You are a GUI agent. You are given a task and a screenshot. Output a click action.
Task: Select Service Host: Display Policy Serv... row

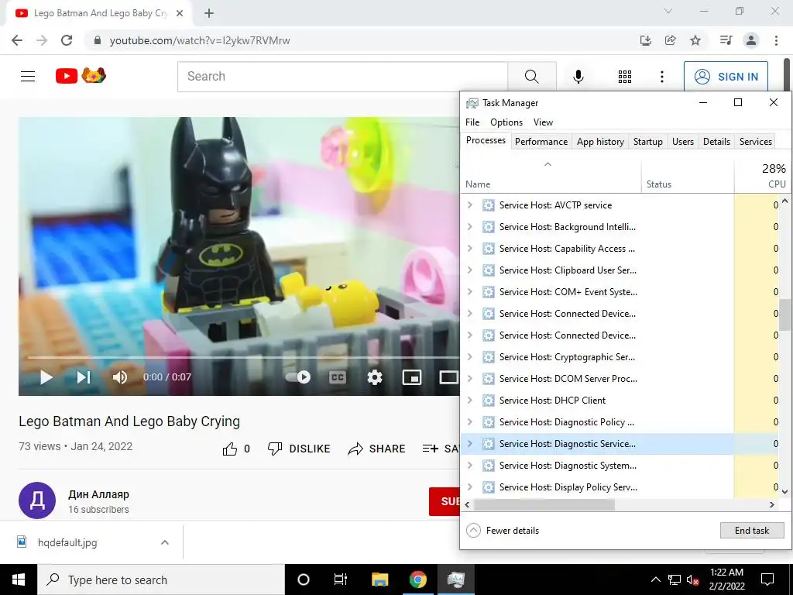point(620,487)
